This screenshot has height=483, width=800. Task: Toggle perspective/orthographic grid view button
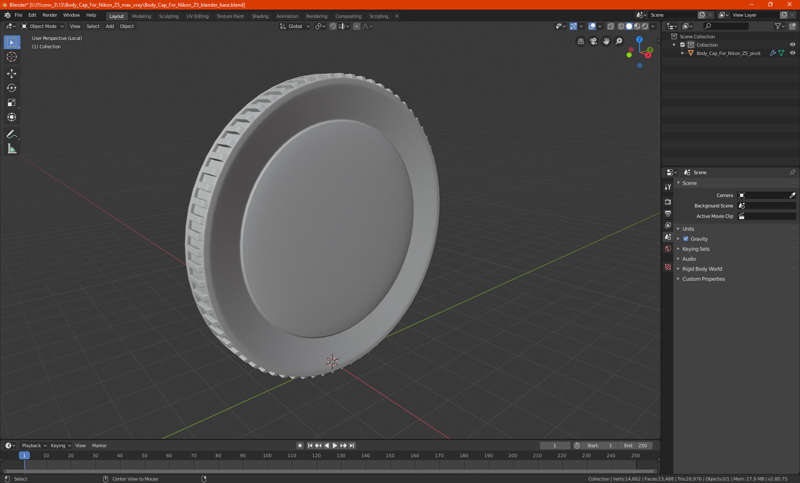point(580,41)
